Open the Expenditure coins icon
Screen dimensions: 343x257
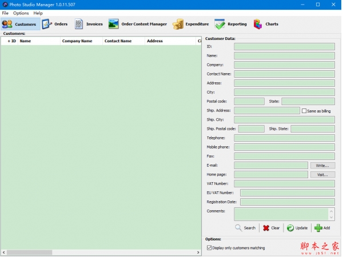click(x=178, y=24)
